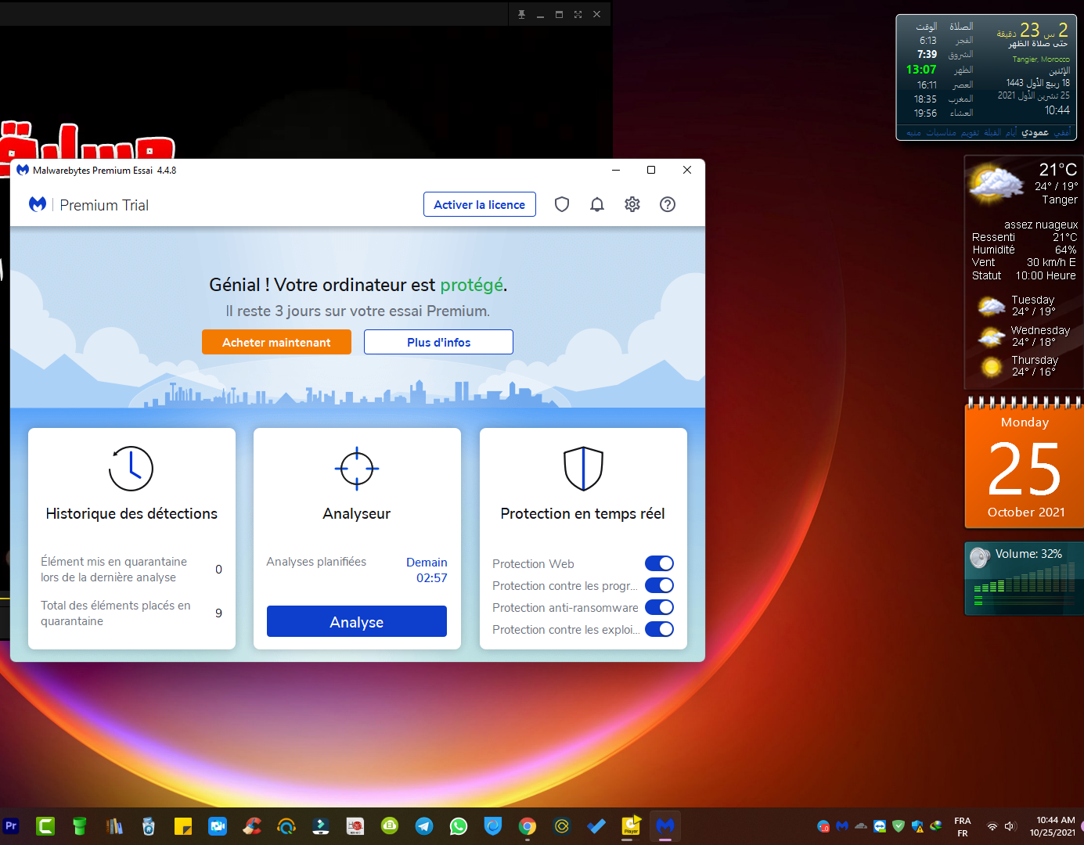This screenshot has height=845, width=1084.
Task: Click the green AdGuard shield tray icon
Action: (x=899, y=826)
